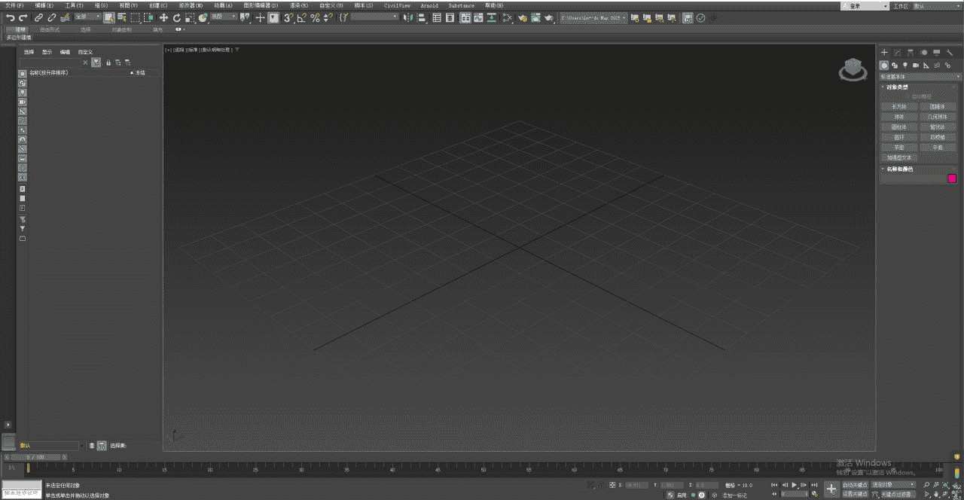Click Play Animation button
The image size is (964, 500).
coord(795,484)
